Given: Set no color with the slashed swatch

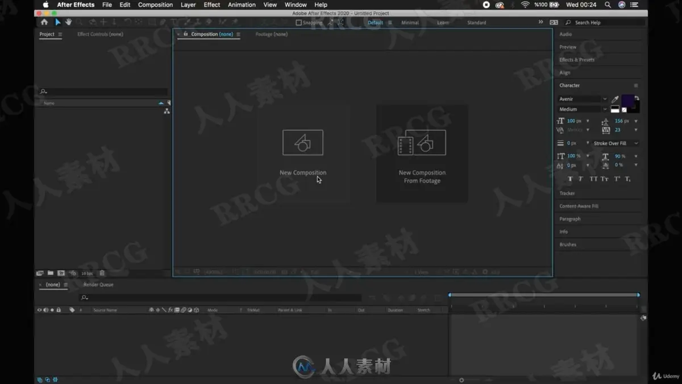Looking at the screenshot, I should pos(624,110).
